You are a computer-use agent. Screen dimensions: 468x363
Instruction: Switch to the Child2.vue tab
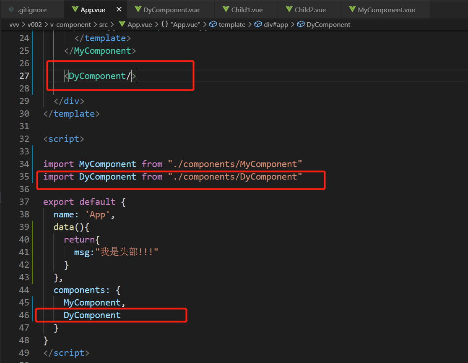310,10
